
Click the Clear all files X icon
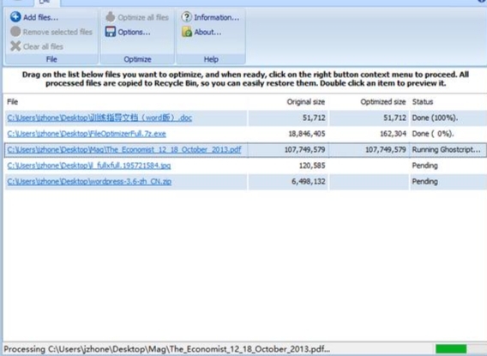15,46
